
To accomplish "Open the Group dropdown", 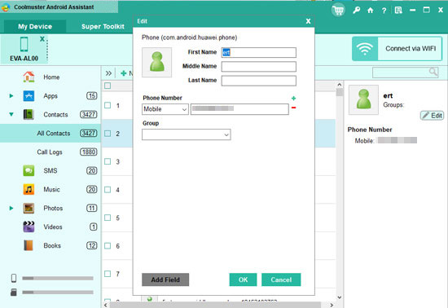I will click(x=187, y=134).
